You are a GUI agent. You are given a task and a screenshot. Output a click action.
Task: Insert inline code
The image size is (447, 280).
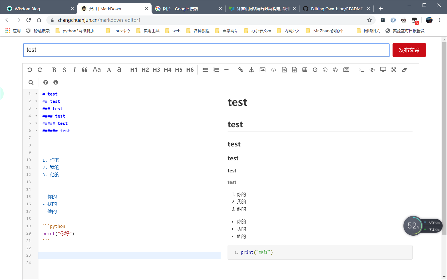(x=274, y=70)
